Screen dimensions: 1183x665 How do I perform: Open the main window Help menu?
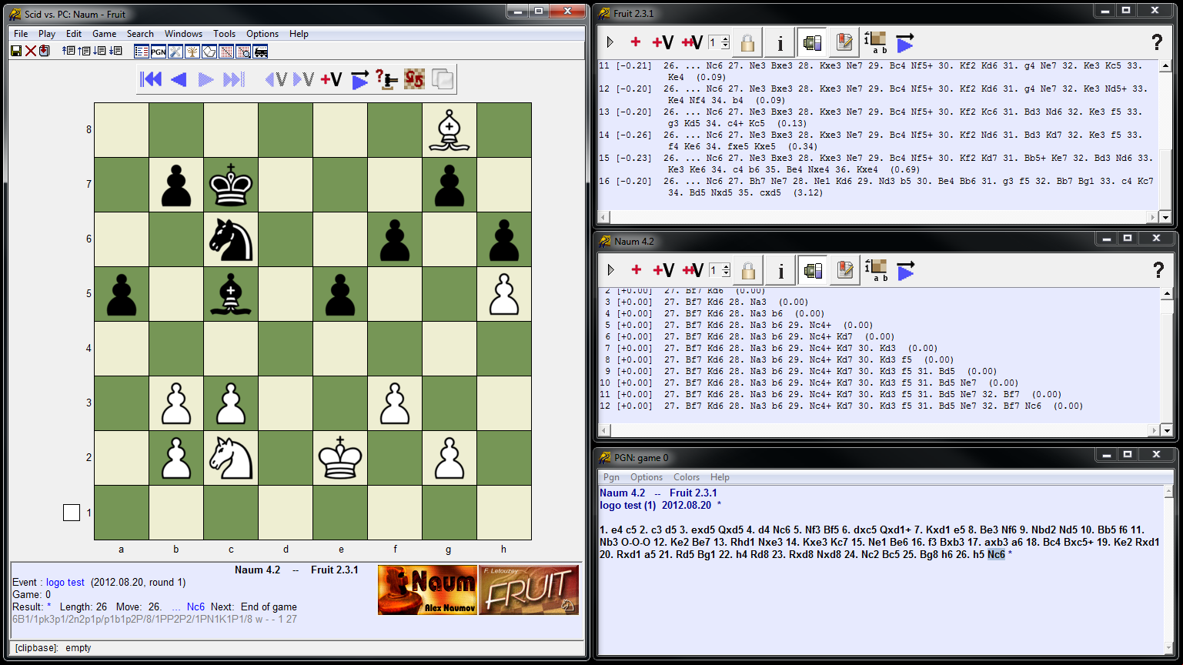click(299, 34)
